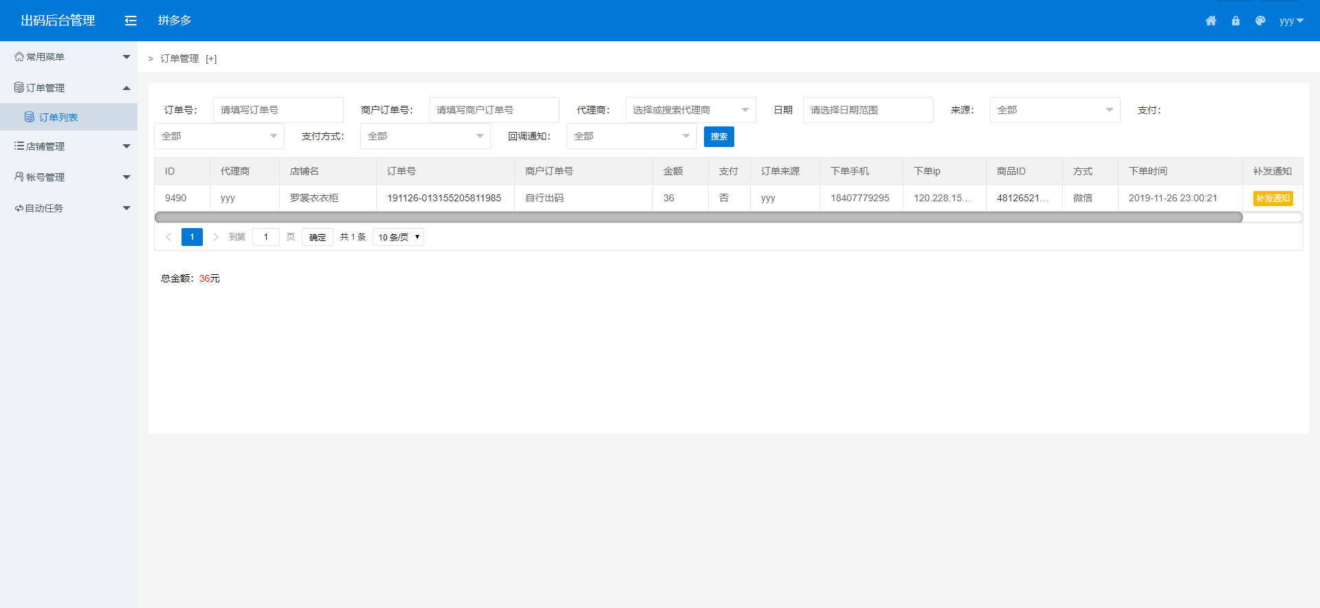Screen dimensions: 1320x608
Task: Collapse the 订单管理 sidebar menu
Action: 69,88
